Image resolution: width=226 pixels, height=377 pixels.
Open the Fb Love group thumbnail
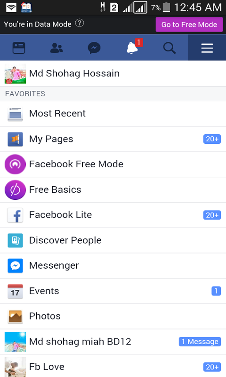(x=15, y=367)
